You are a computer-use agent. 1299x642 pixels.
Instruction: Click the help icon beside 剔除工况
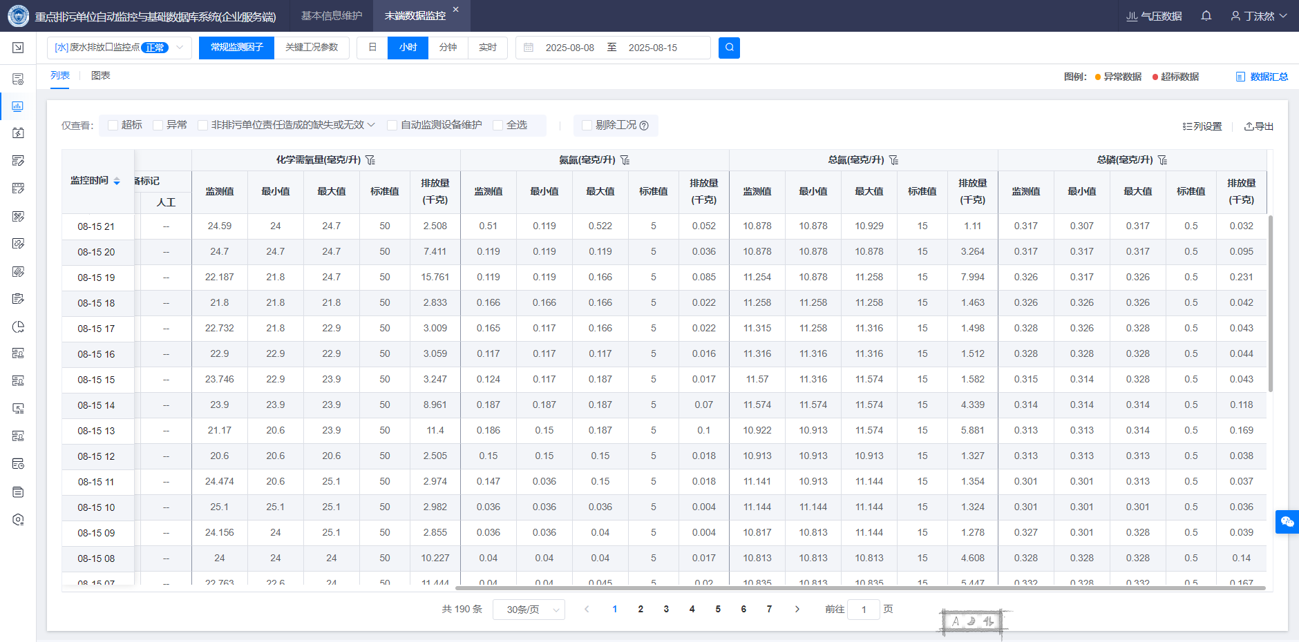[644, 126]
